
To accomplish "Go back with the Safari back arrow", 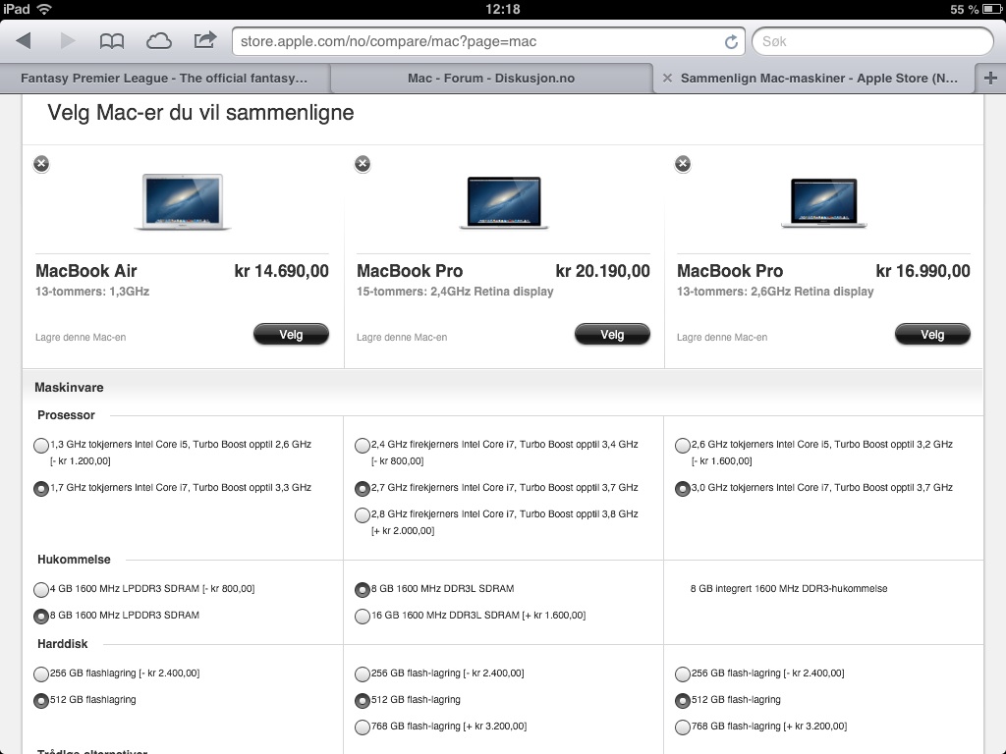I will [x=24, y=41].
